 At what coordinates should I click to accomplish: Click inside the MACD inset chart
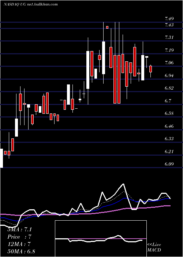pyautogui.click(x=101, y=239)
